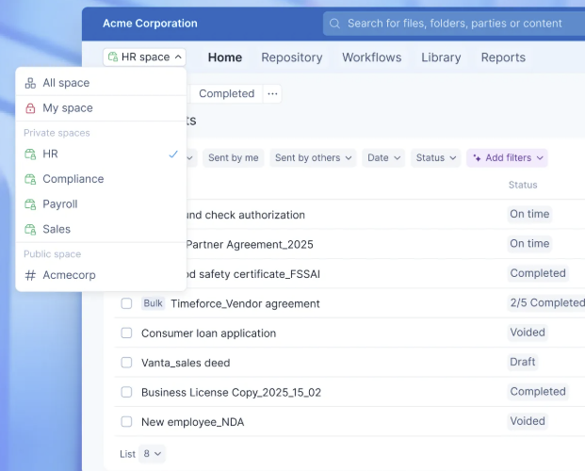Open the Workflows tab
The height and width of the screenshot is (471, 585).
tap(371, 57)
